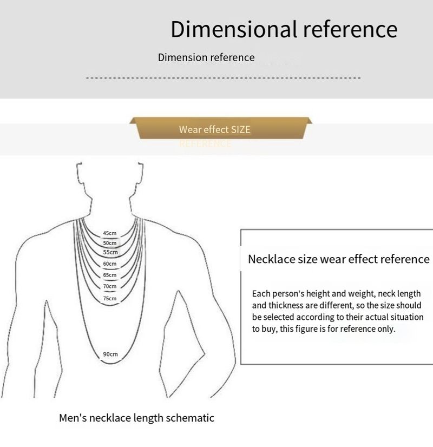
Task: Select the 50cm necklace length label
Action: pos(110,244)
